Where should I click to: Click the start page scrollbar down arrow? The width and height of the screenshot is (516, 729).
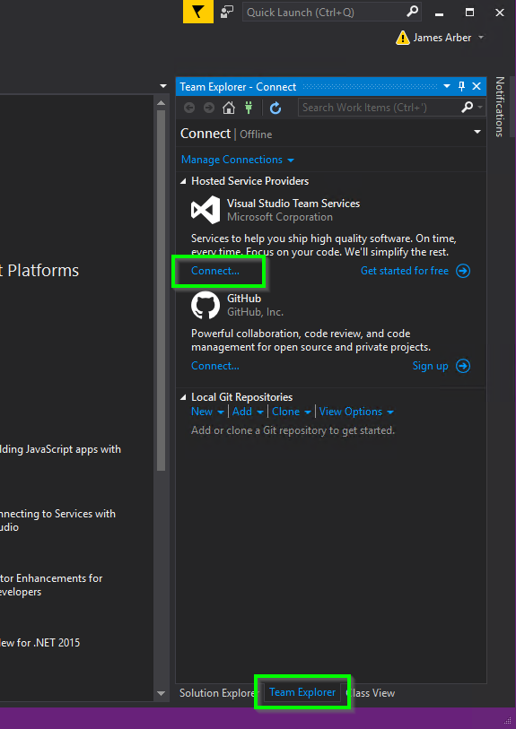[x=161, y=694]
